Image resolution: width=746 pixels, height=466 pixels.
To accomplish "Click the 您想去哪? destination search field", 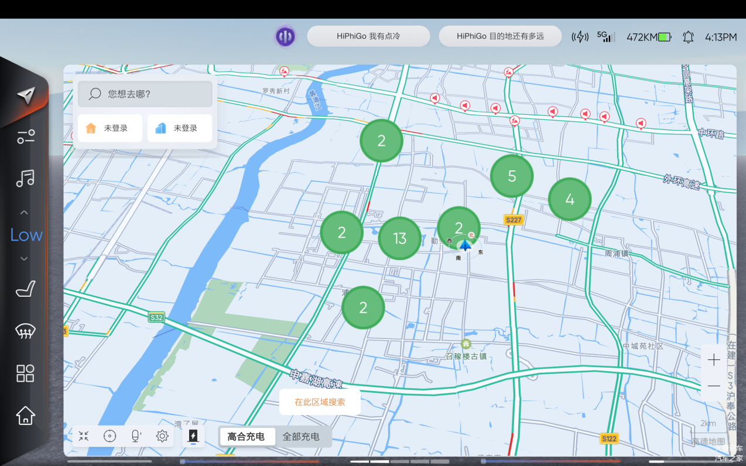I will tap(145, 94).
